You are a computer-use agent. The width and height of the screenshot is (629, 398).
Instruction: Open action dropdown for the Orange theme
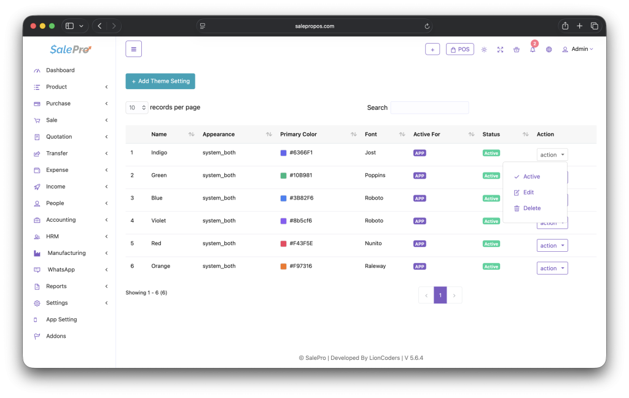[x=552, y=268]
